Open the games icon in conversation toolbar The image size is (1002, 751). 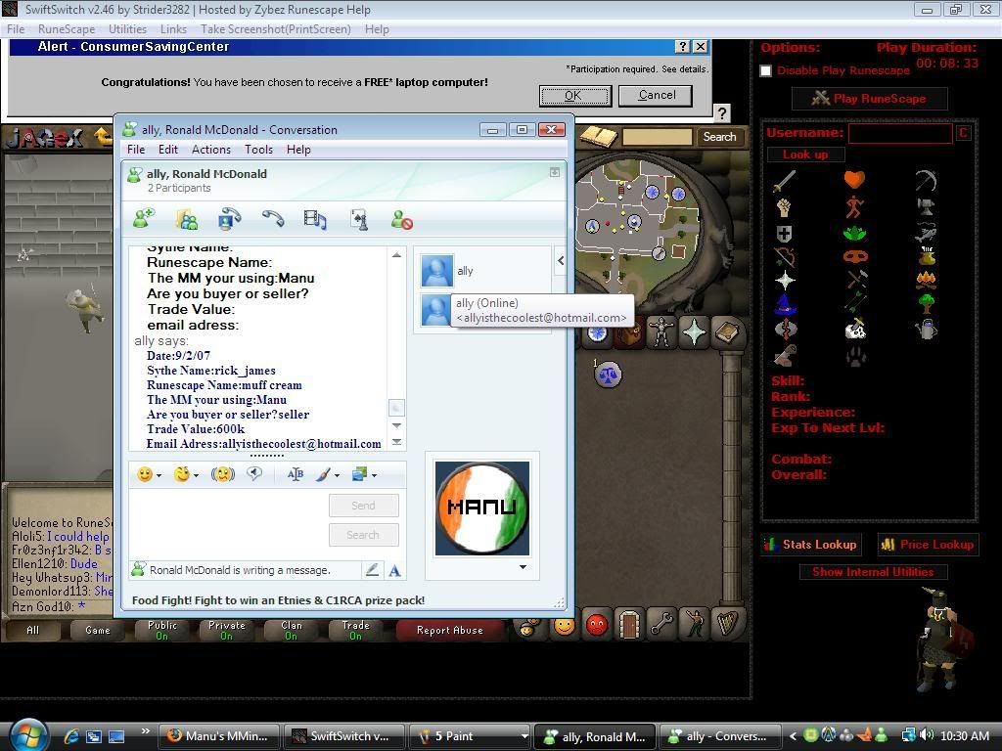[360, 220]
